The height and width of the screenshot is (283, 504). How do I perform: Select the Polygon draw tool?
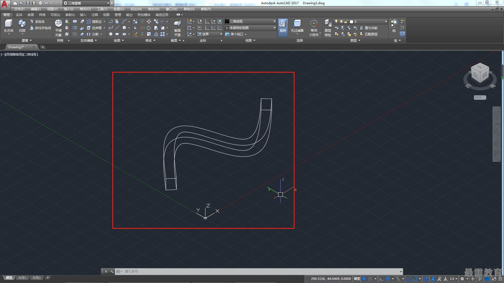tap(111, 34)
